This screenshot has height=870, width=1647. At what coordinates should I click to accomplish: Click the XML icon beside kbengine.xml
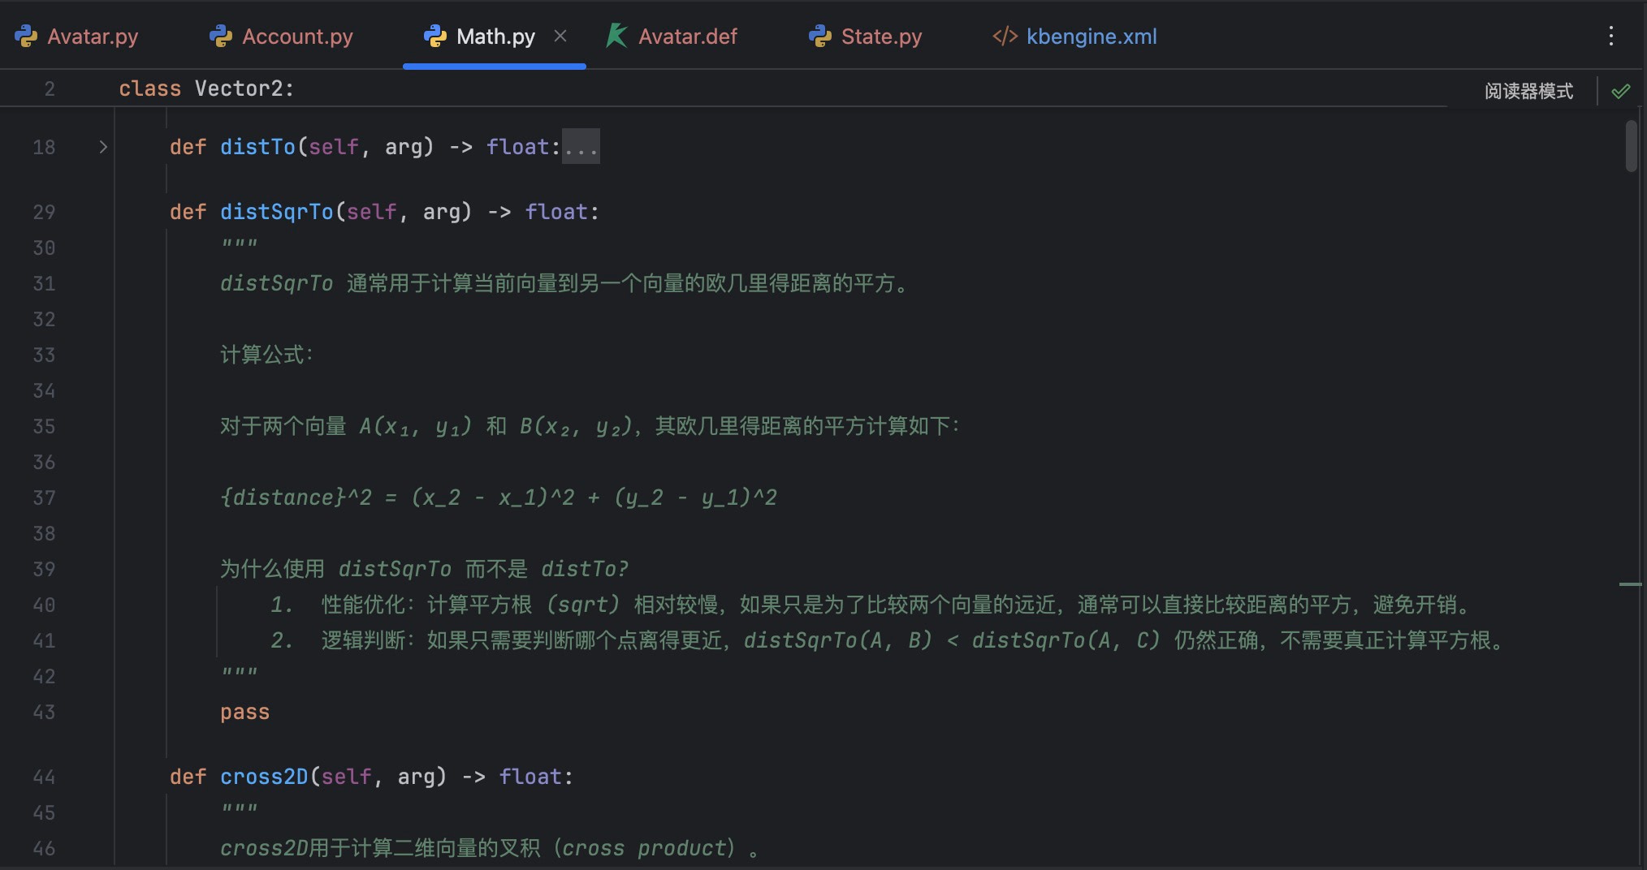[1005, 37]
